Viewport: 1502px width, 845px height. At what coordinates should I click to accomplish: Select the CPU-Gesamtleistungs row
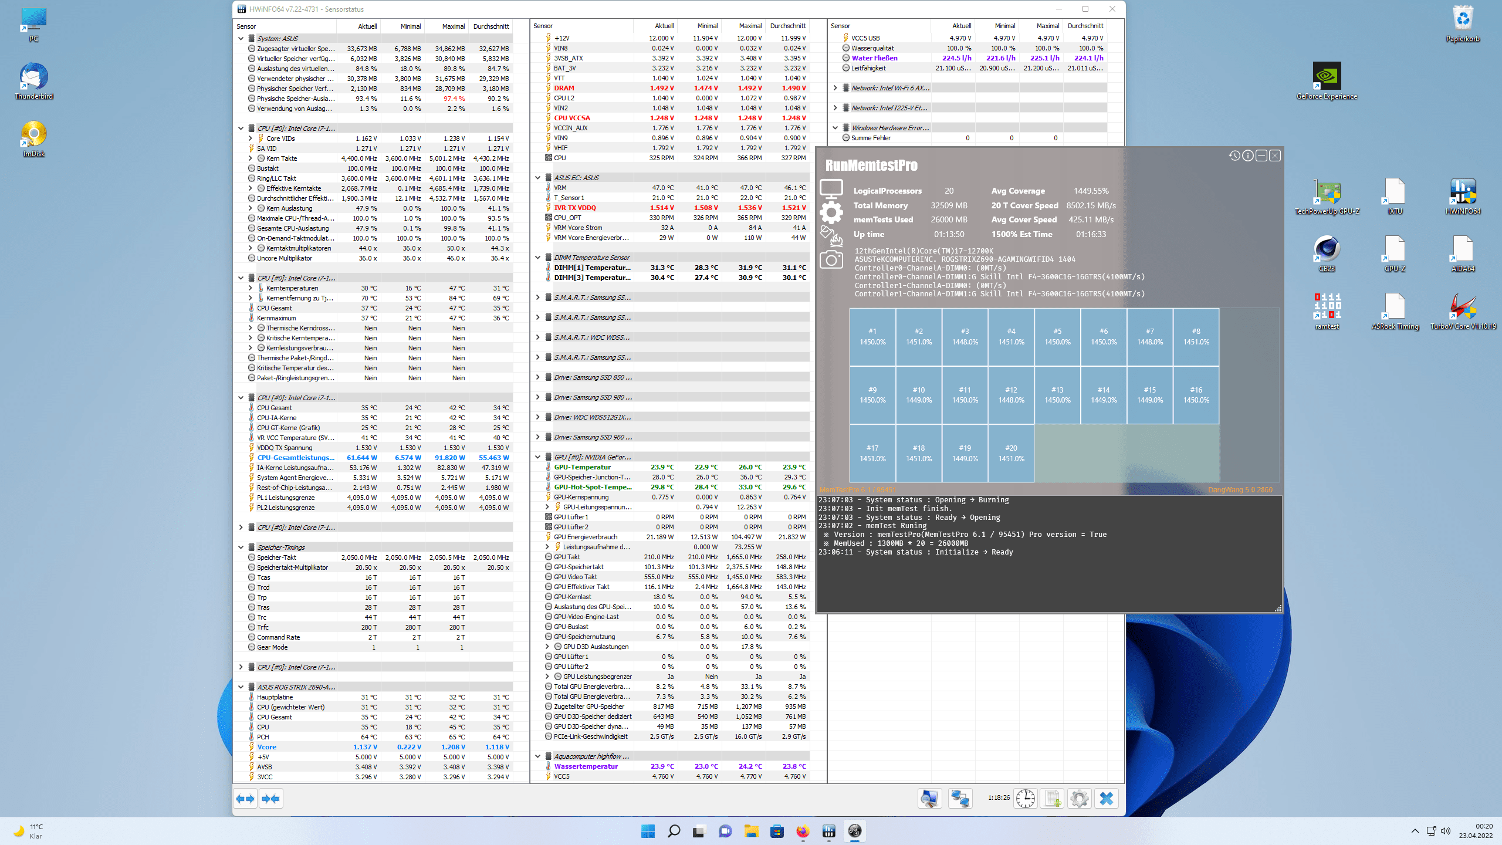coord(380,458)
